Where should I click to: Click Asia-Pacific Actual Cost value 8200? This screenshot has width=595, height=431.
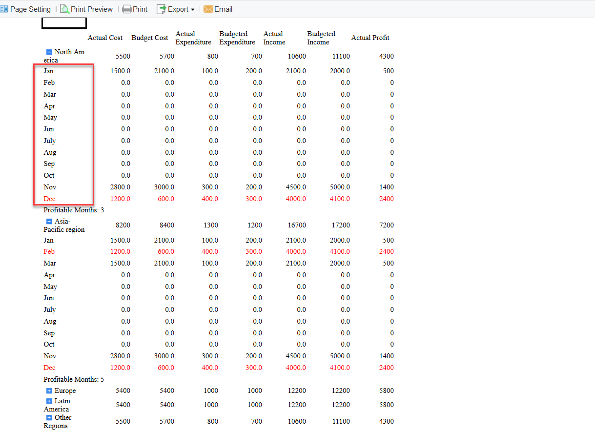(x=123, y=225)
